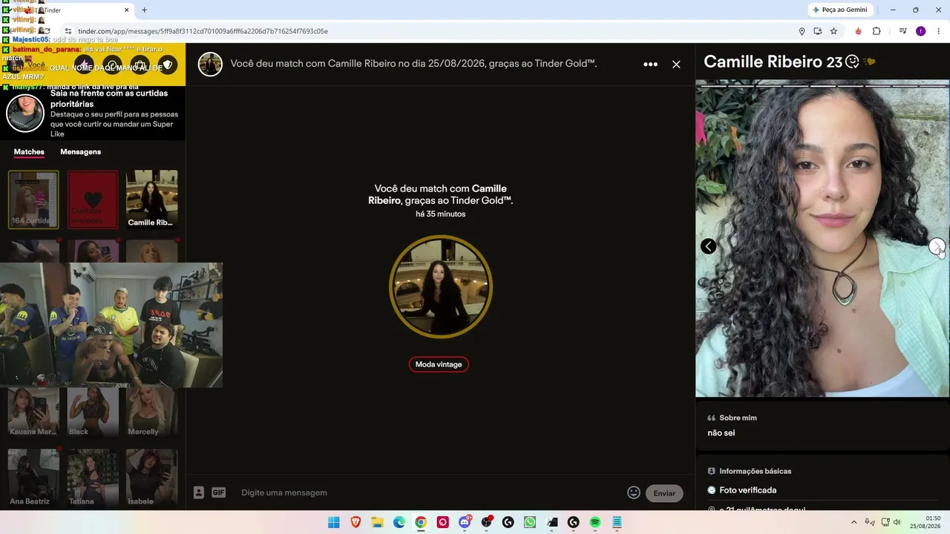Open the Windows Start menu
Screen dimensions: 950x534
[334, 523]
